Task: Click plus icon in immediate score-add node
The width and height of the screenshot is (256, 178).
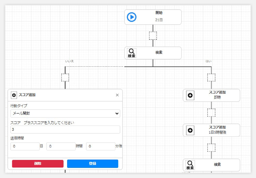Action: coord(190,95)
